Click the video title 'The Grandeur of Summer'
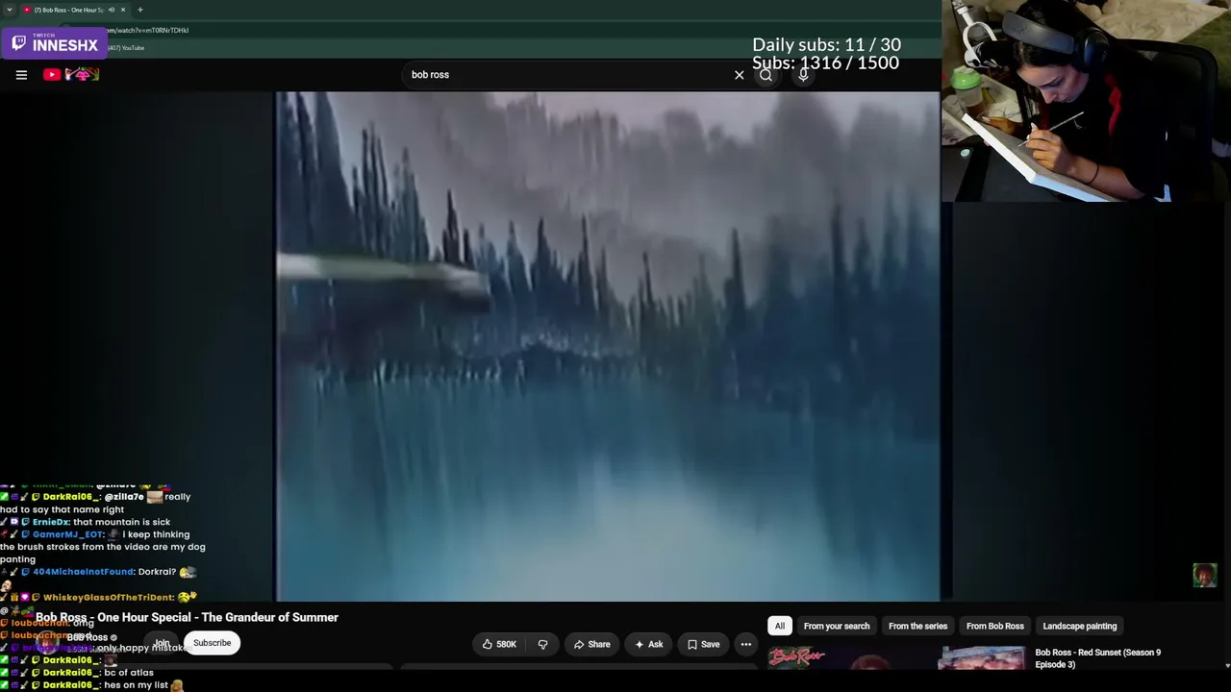Screen dimensions: 1231x692 click(x=187, y=617)
